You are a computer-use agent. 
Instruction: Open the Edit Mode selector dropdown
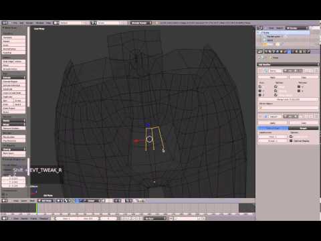[x=46, y=201]
